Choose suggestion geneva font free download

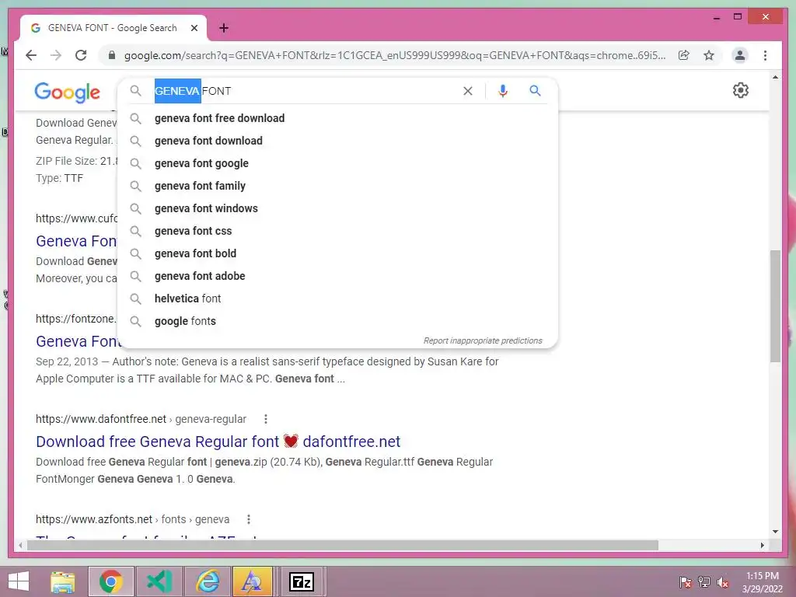(x=338, y=118)
